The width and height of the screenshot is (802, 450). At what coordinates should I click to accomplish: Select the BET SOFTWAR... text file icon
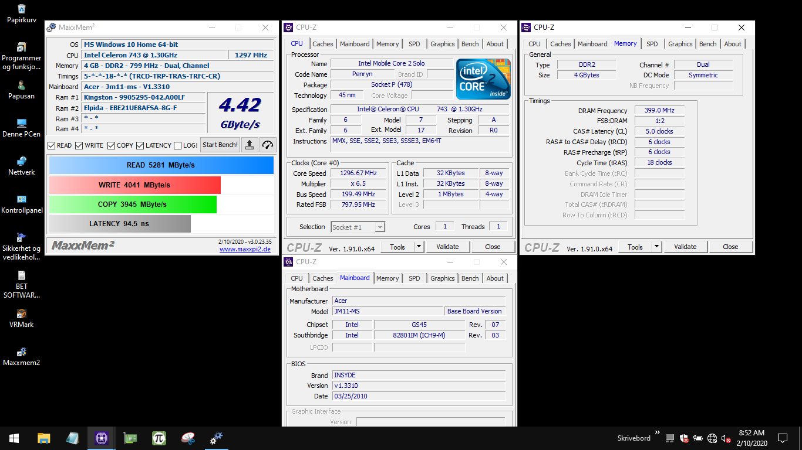(22, 285)
